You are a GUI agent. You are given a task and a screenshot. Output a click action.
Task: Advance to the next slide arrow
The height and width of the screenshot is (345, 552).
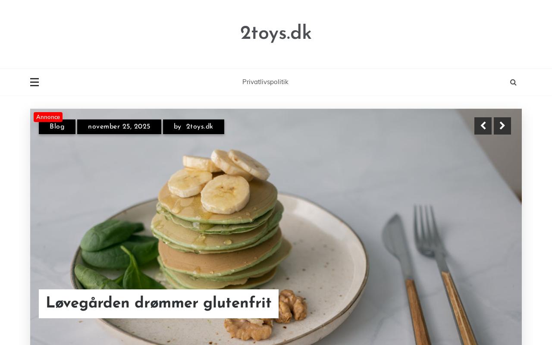[502, 126]
